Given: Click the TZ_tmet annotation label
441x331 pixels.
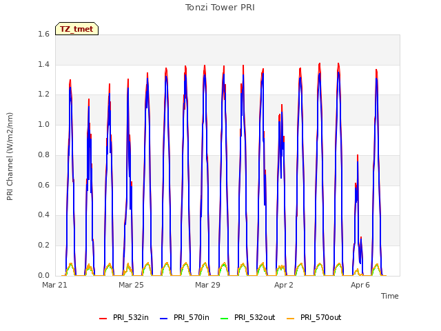Looking at the screenshot, I should coord(76,29).
